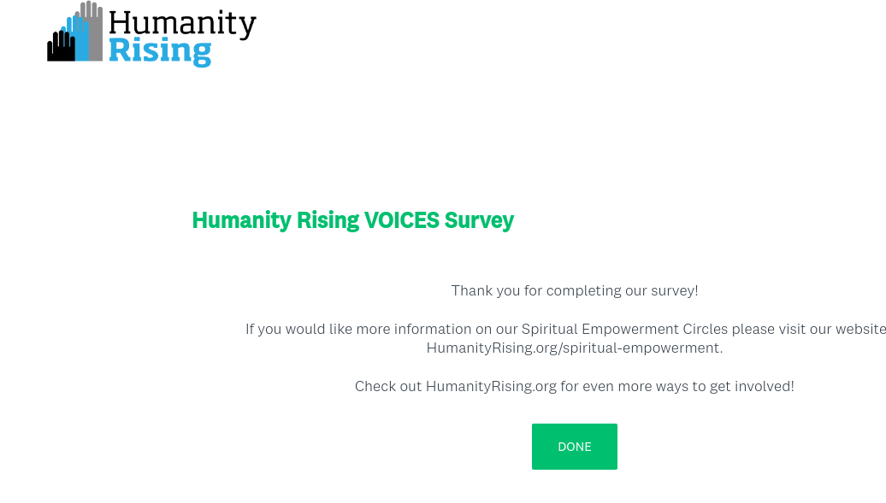Open the HumanityRising.org/spiritual-empowerment address
886x503 pixels.
pyautogui.click(x=574, y=348)
